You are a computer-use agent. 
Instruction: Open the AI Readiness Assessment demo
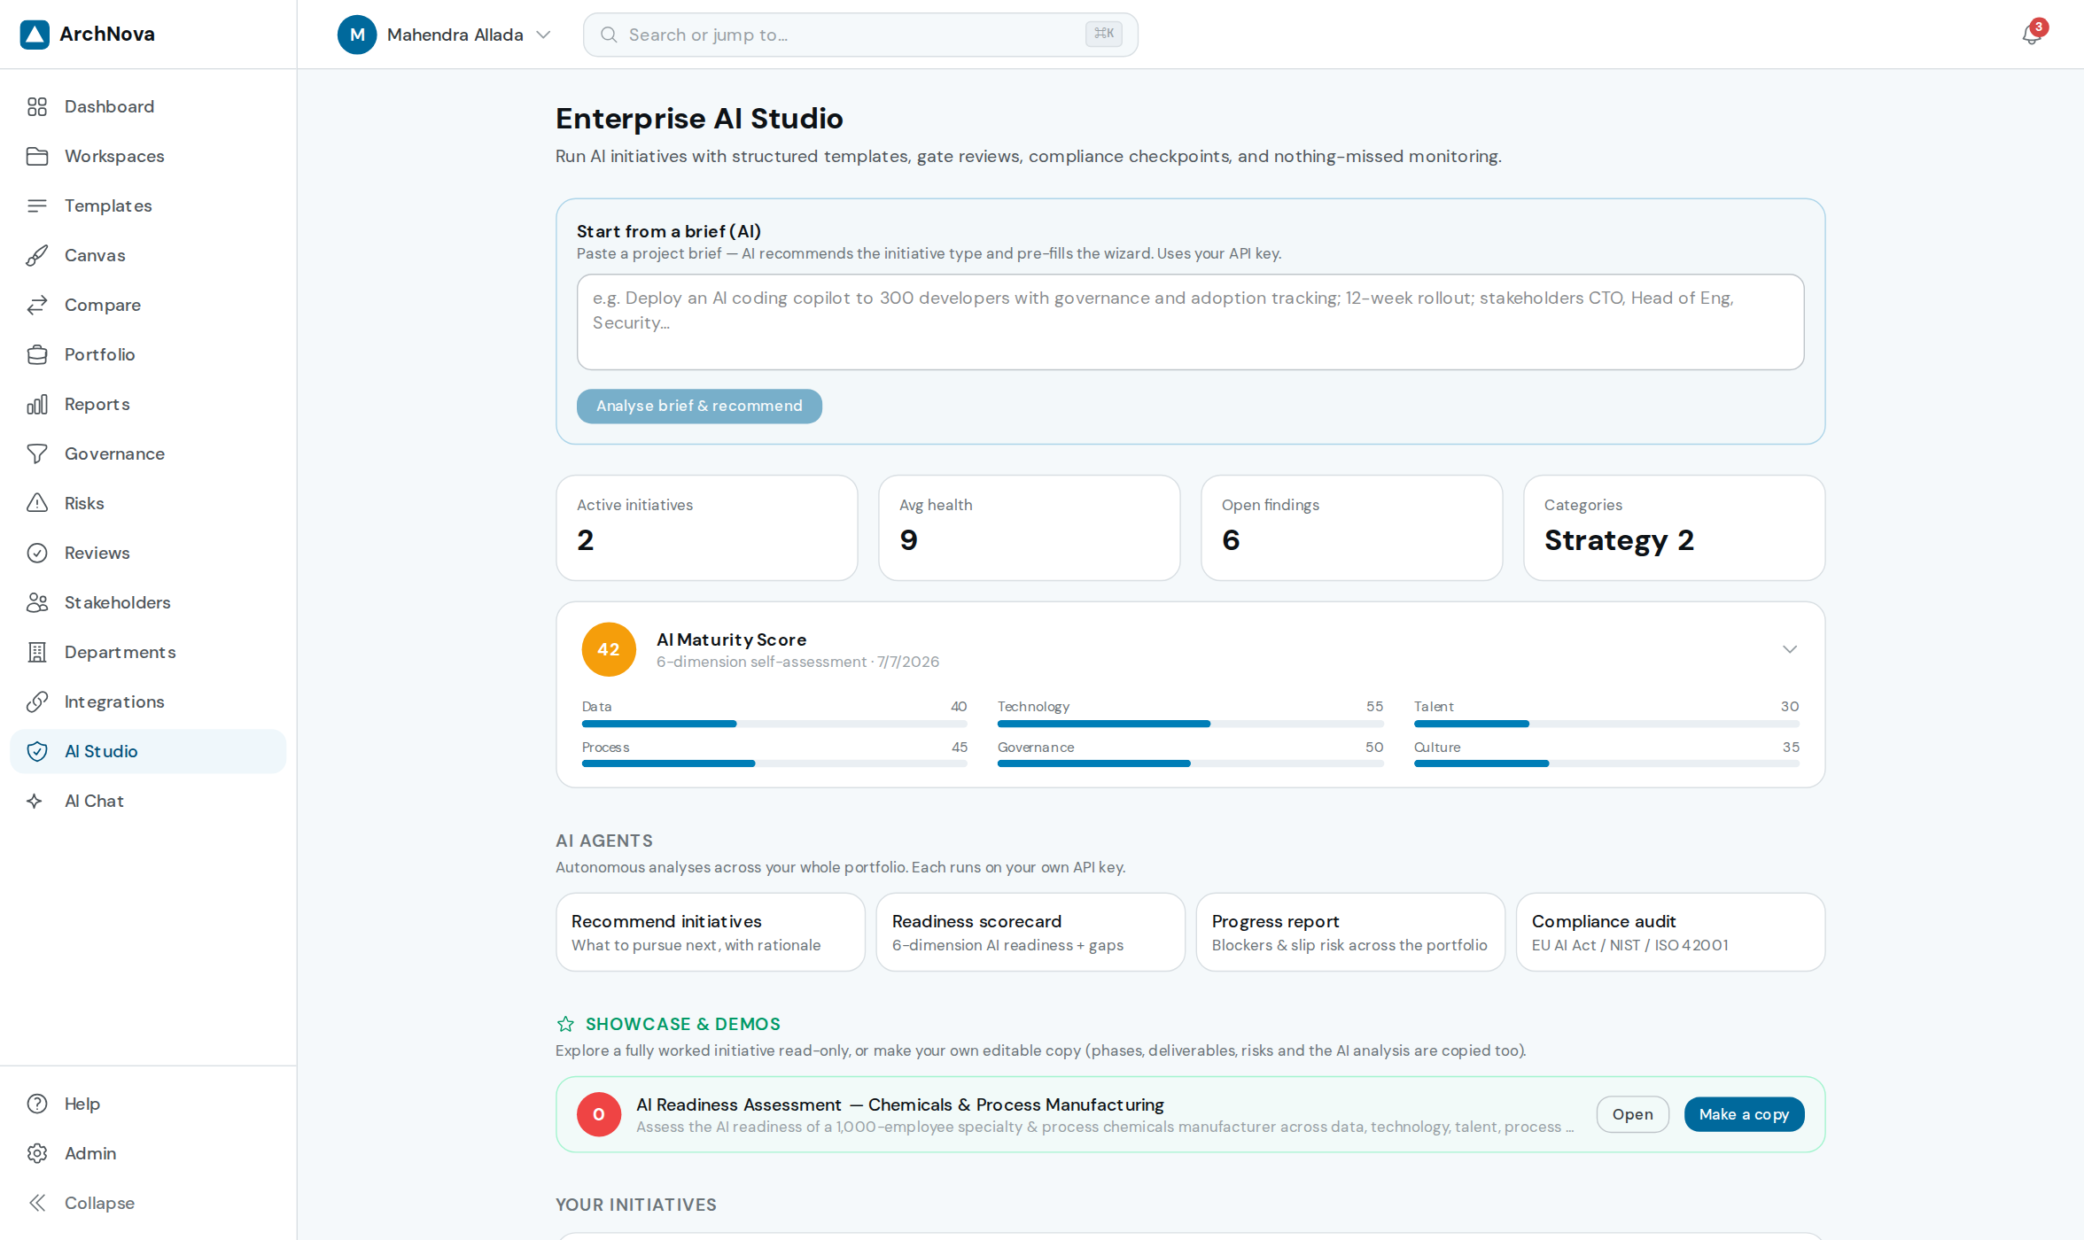(1632, 1114)
